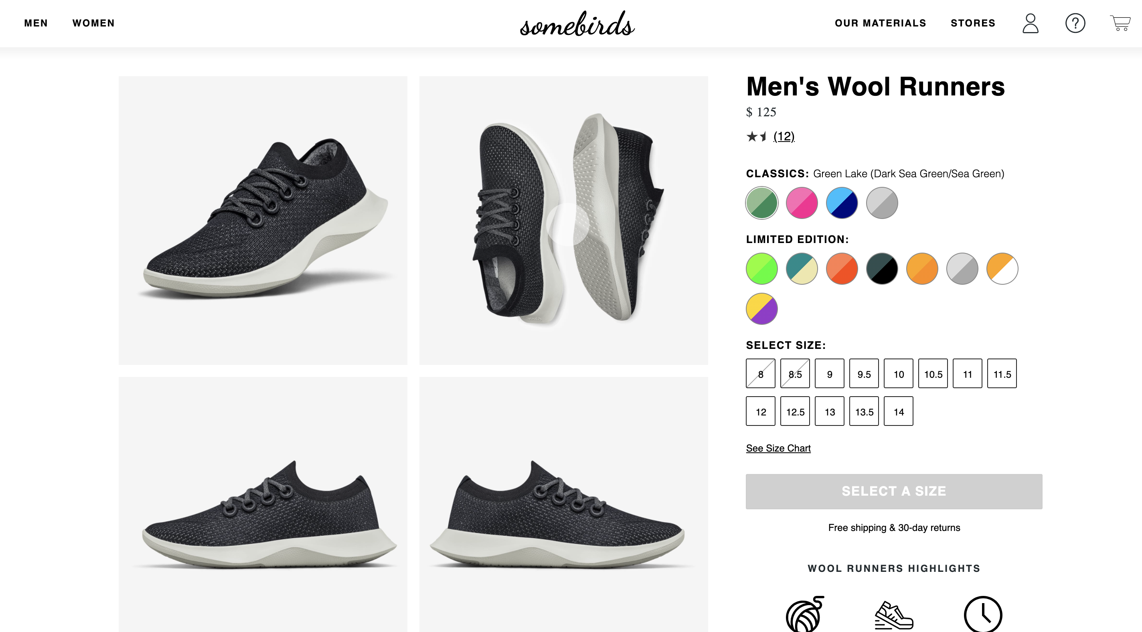The width and height of the screenshot is (1142, 632).
Task: Open Our Materials page
Action: [881, 23]
